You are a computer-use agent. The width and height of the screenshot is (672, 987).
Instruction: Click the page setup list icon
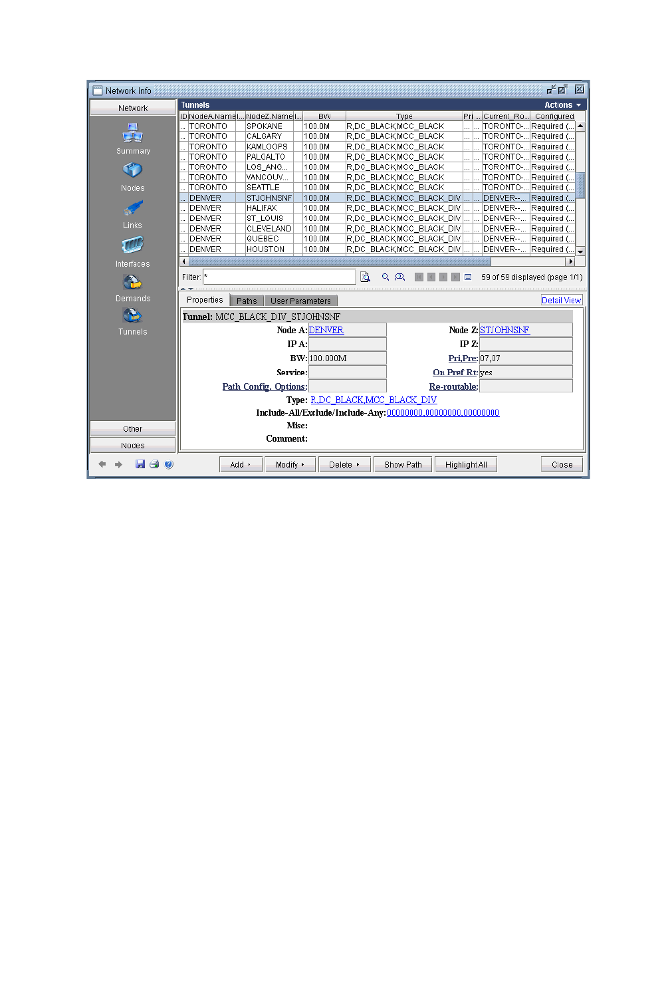pyautogui.click(x=468, y=277)
